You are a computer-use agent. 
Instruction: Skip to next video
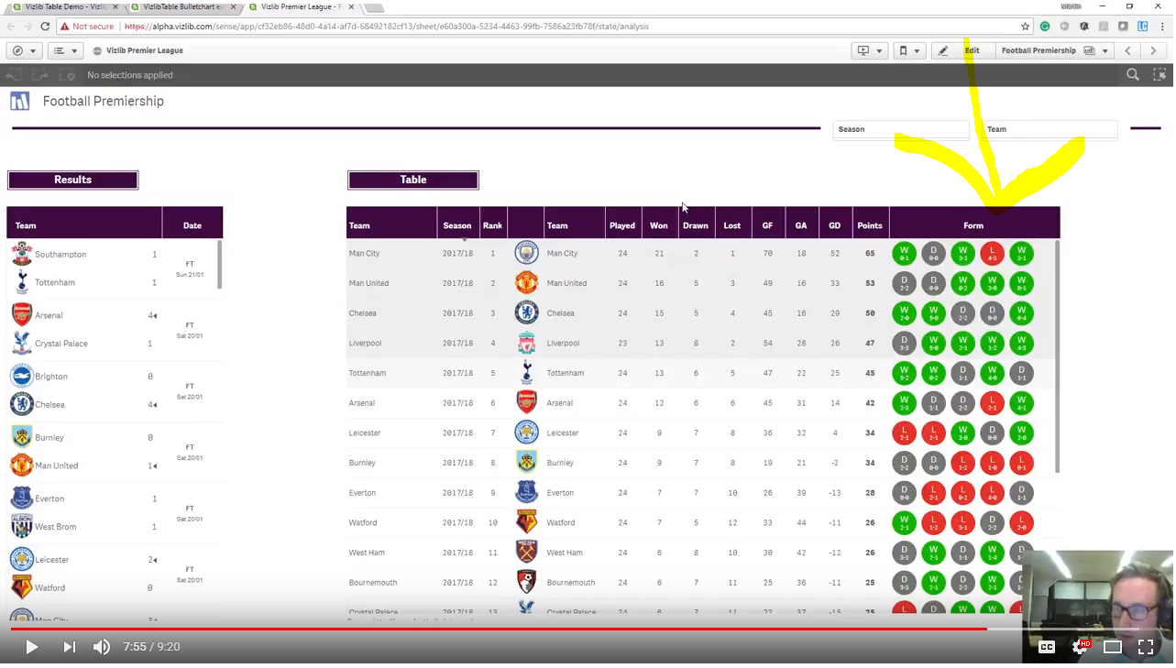click(x=69, y=647)
